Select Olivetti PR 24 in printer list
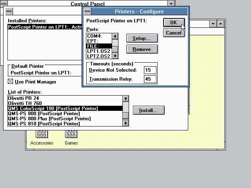 click(x=65, y=98)
